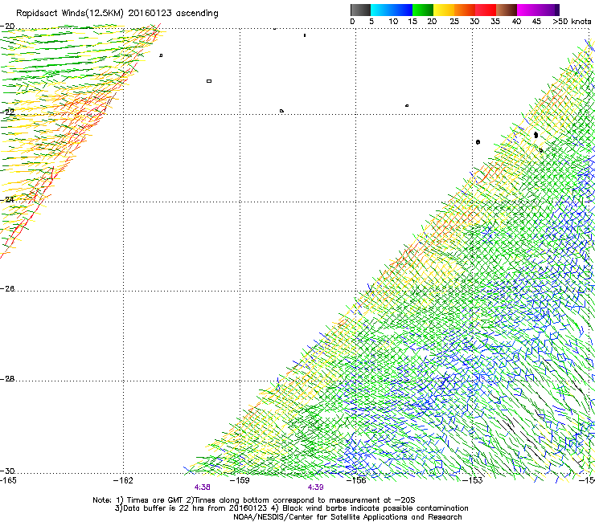Click the longitude label -162
This screenshot has height=522, width=595.
[x=123, y=480]
